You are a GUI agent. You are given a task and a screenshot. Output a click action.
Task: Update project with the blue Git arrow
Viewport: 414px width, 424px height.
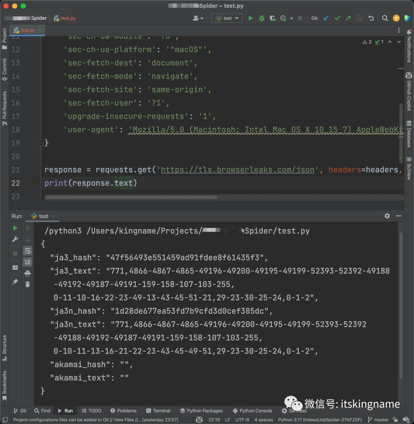pyautogui.click(x=326, y=18)
